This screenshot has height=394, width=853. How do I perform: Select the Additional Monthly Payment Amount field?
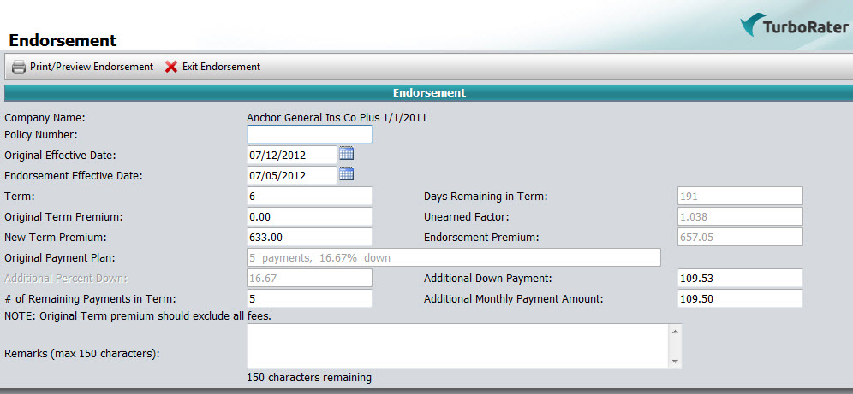[x=739, y=298]
